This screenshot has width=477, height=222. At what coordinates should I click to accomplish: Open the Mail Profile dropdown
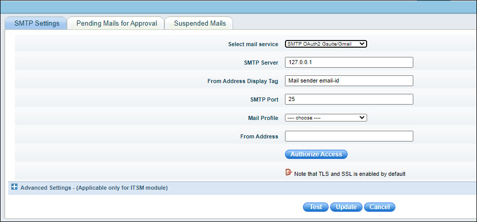point(326,118)
